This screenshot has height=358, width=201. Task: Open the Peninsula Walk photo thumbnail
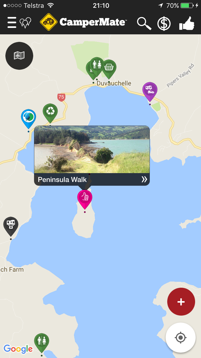click(x=92, y=149)
